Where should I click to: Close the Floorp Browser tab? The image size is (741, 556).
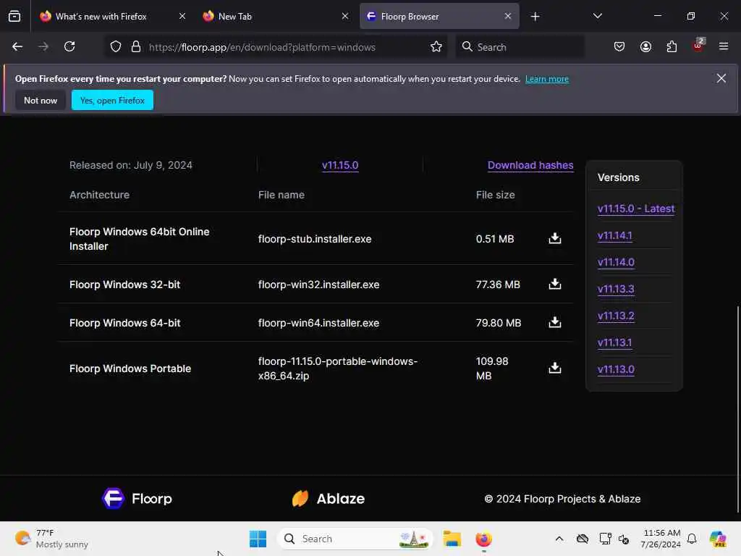[x=507, y=16]
